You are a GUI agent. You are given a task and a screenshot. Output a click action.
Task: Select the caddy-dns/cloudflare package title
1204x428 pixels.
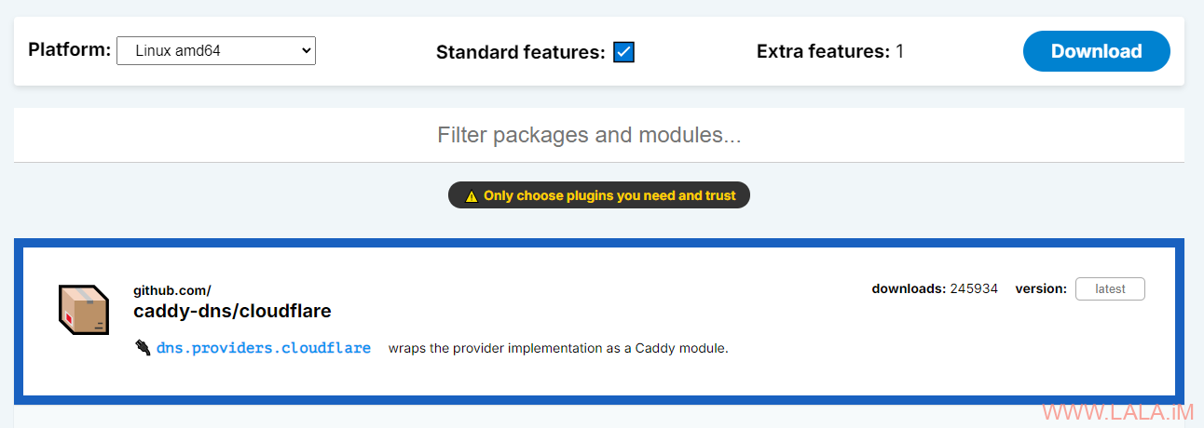[232, 311]
